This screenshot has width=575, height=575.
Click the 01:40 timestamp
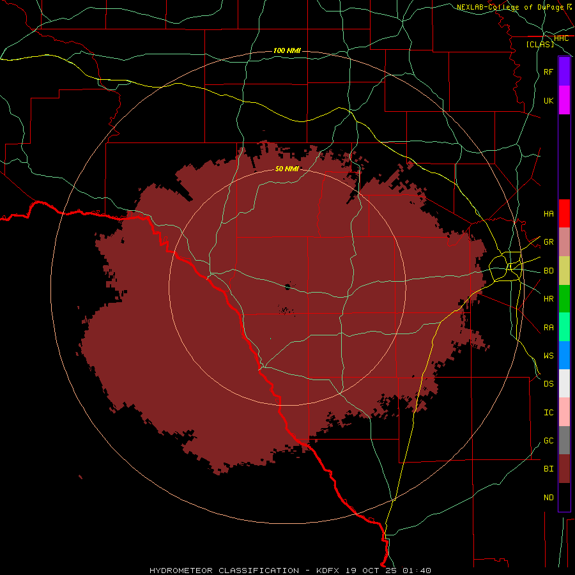pos(417,571)
